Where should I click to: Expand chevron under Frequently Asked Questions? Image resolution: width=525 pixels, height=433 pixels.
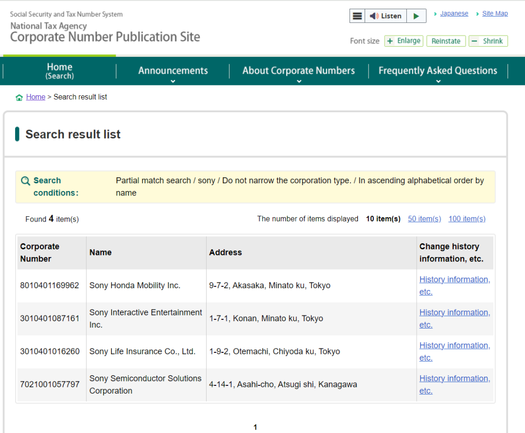[x=438, y=81]
